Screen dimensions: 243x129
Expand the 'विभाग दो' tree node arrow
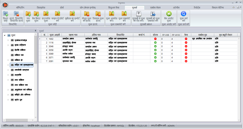(x=8, y=60)
